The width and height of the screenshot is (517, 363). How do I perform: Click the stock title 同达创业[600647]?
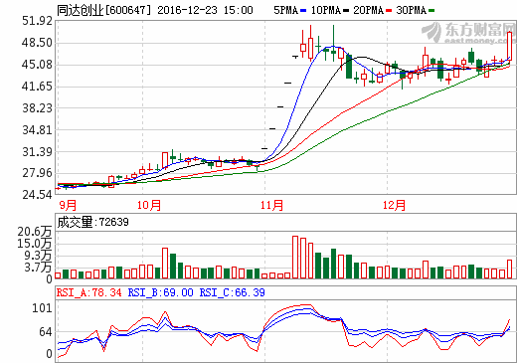(103, 10)
